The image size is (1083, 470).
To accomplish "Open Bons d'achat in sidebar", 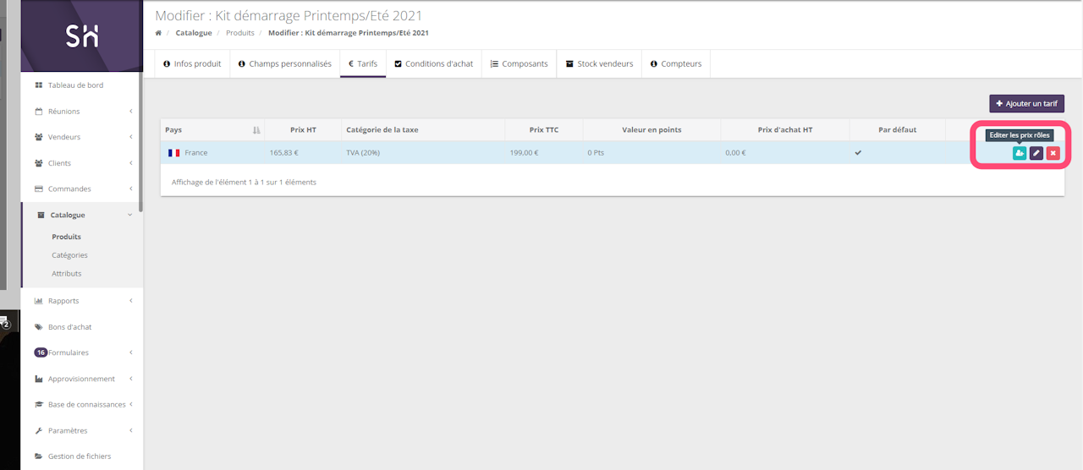I will tap(69, 327).
